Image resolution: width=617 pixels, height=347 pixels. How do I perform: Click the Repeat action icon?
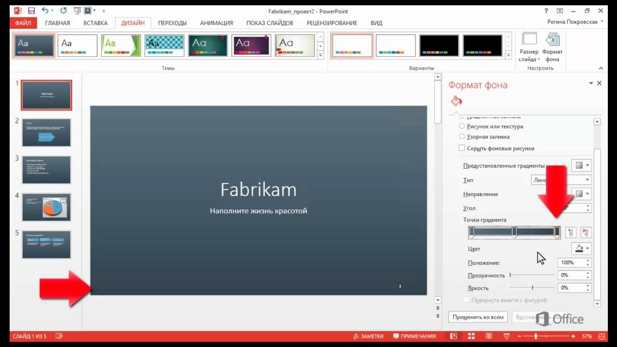pos(64,11)
